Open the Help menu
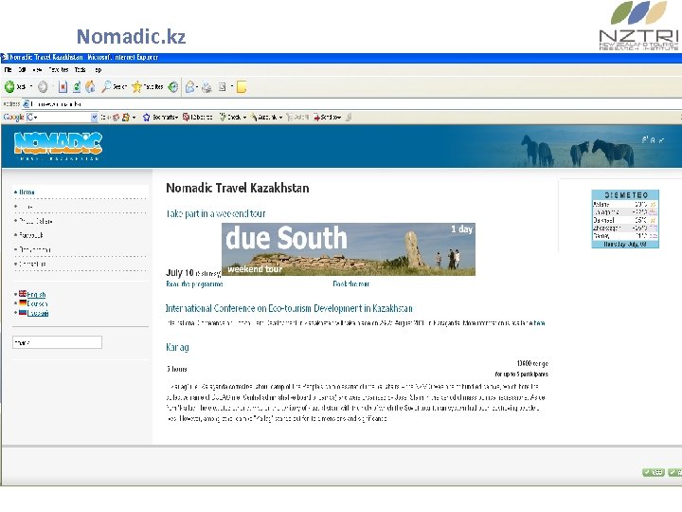Image resolution: width=682 pixels, height=512 pixels. [x=99, y=69]
